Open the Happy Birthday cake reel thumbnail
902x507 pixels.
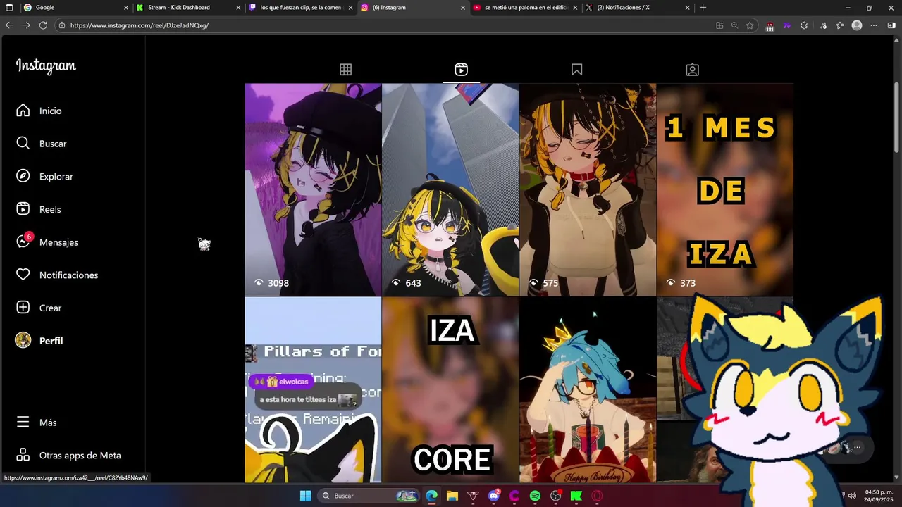point(587,389)
